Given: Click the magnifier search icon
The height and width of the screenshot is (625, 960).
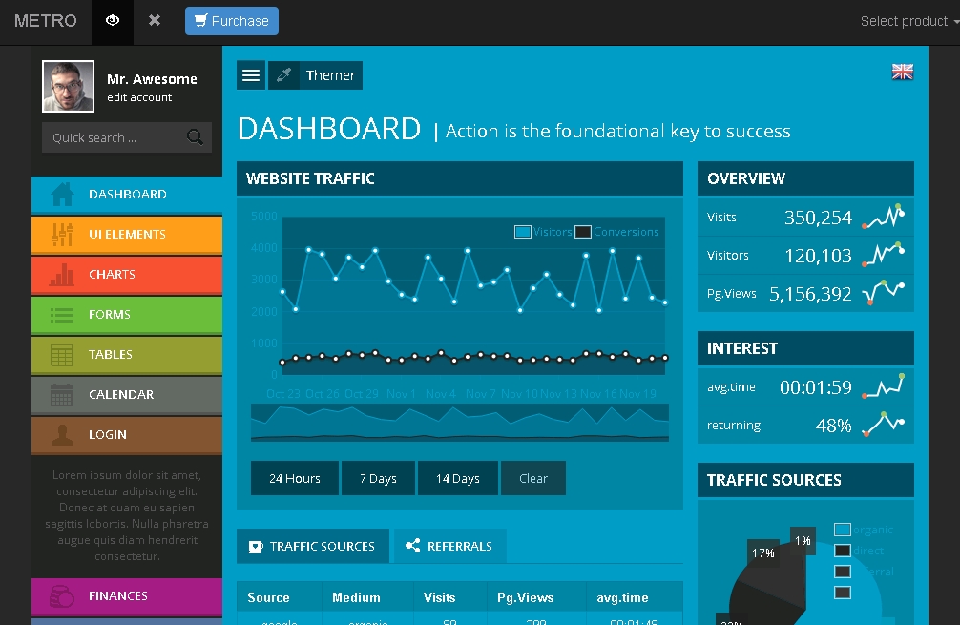Looking at the screenshot, I should tap(195, 137).
